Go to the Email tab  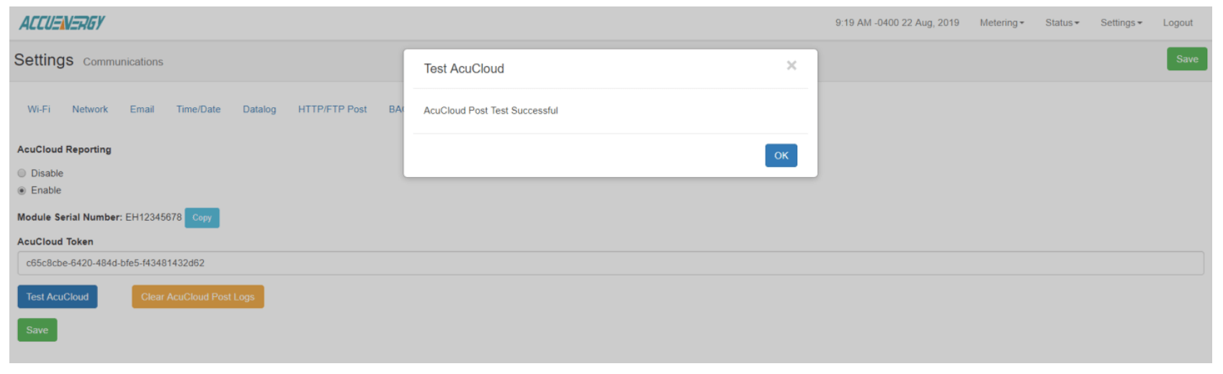[x=142, y=109]
